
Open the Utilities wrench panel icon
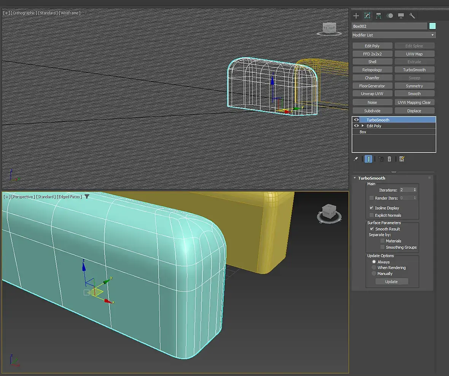tap(412, 16)
